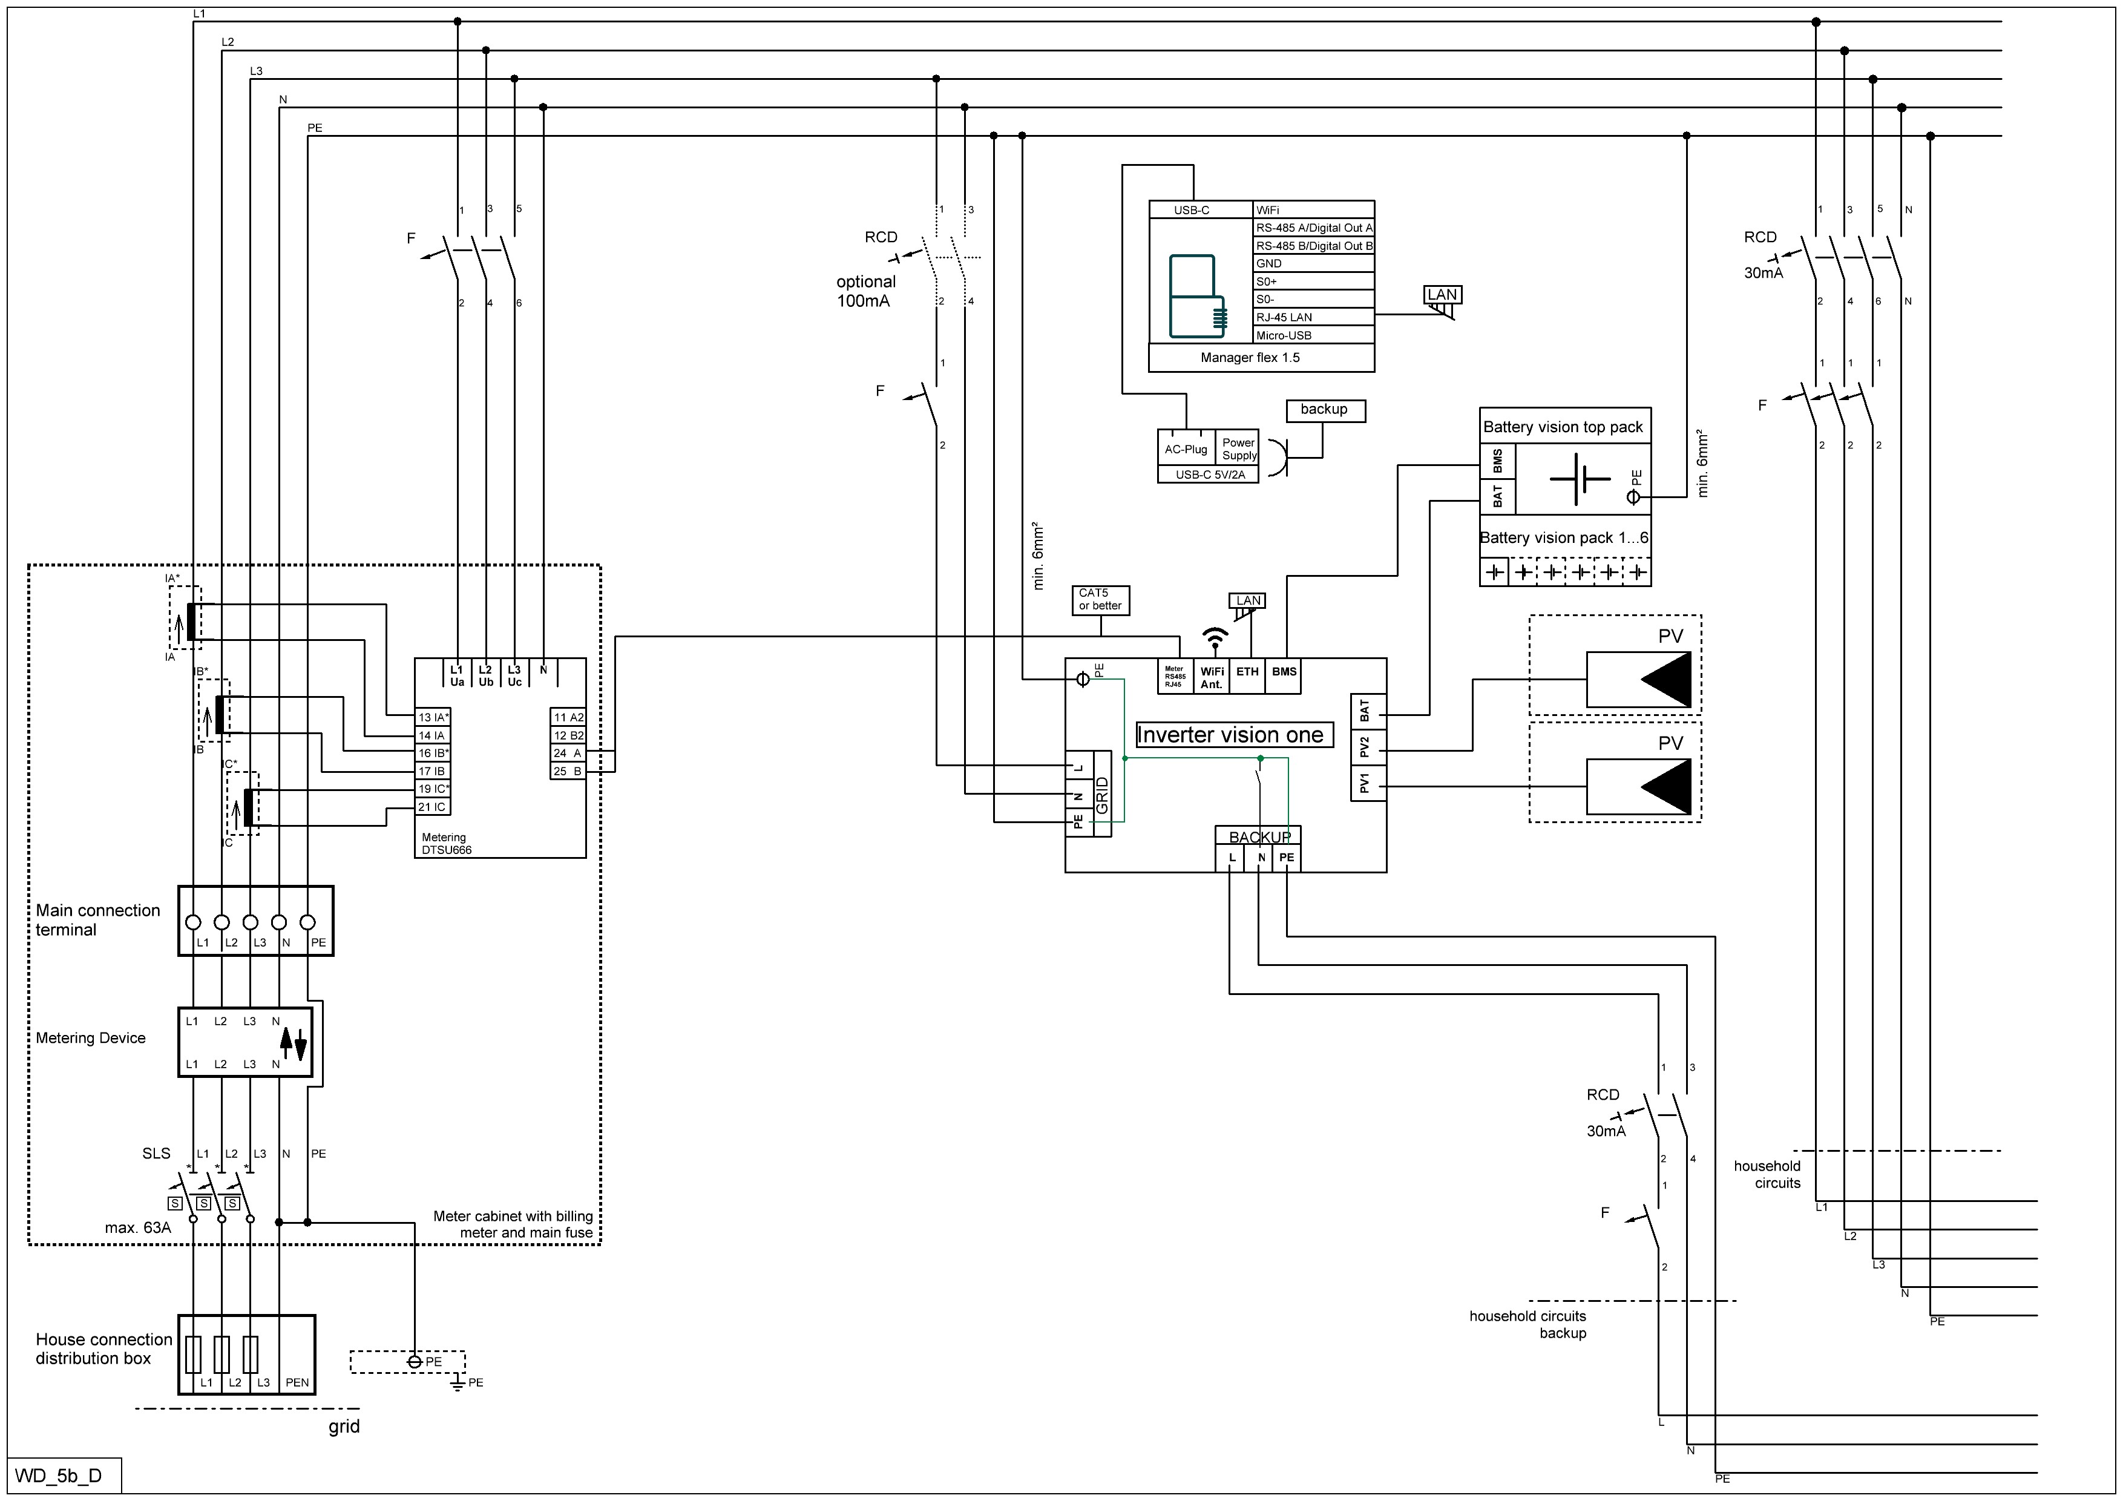Click the WiFi antenna symbol above inverter

click(1214, 637)
